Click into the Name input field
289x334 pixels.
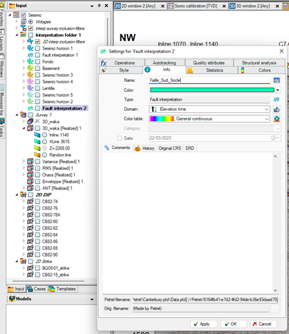(210, 80)
